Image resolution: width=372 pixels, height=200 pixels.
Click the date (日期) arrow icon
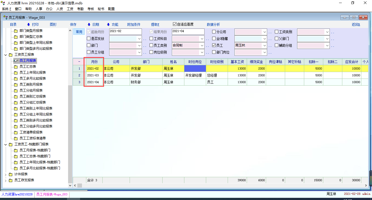(x=89, y=24)
